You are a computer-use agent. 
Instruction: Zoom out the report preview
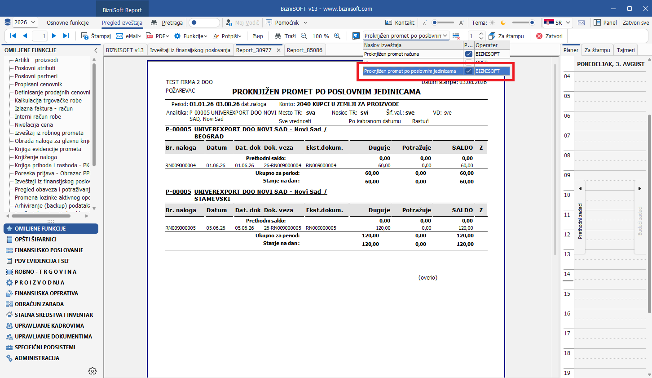click(304, 36)
